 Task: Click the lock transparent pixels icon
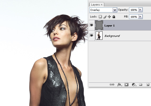(100, 17)
